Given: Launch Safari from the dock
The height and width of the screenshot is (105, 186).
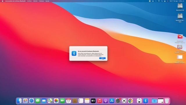Looking at the screenshot, I should tap(31, 101).
